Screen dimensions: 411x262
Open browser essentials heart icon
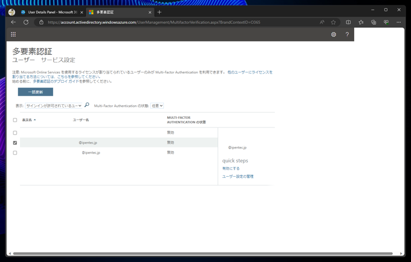pyautogui.click(x=386, y=22)
